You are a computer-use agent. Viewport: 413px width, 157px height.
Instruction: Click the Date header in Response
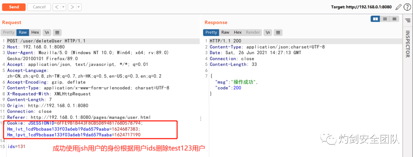click(255, 53)
